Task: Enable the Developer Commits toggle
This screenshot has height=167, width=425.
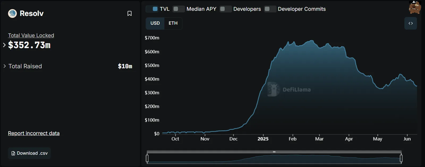Action: tap(270, 9)
